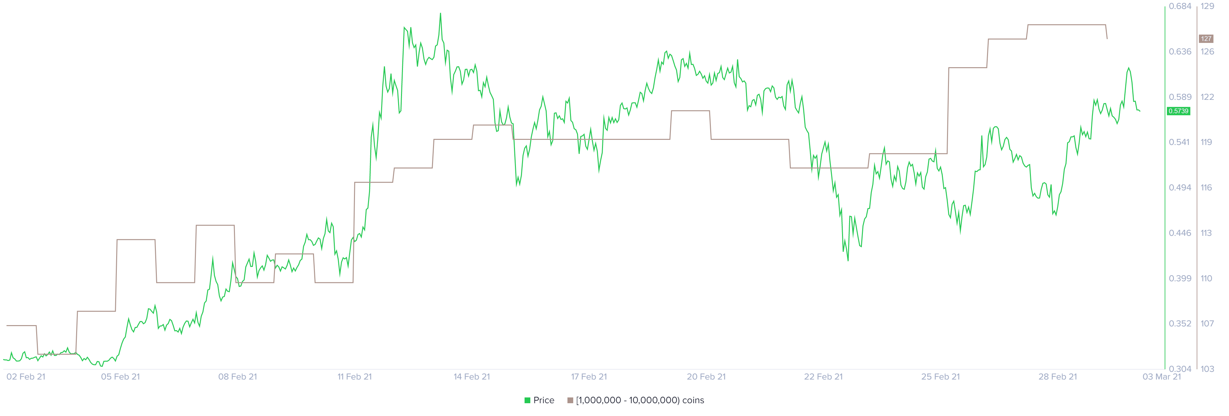Click the 0.589 price axis value
The width and height of the screenshot is (1229, 416).
coord(1180,97)
